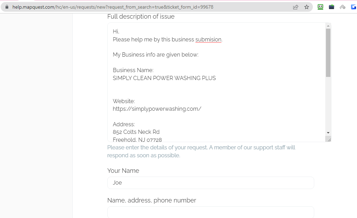357x218 pixels.
Task: Click the "Name, address, phone number" label
Action: pyautogui.click(x=151, y=200)
